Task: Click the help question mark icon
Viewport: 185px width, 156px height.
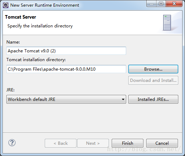Action: click(x=12, y=143)
